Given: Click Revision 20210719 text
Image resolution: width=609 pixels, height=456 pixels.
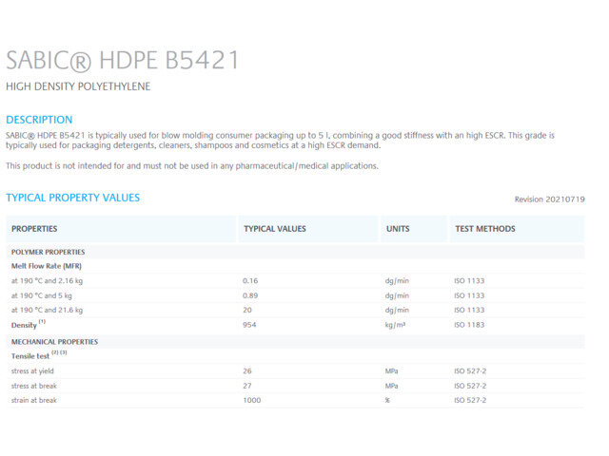Looking at the screenshot, I should pyautogui.click(x=550, y=199).
